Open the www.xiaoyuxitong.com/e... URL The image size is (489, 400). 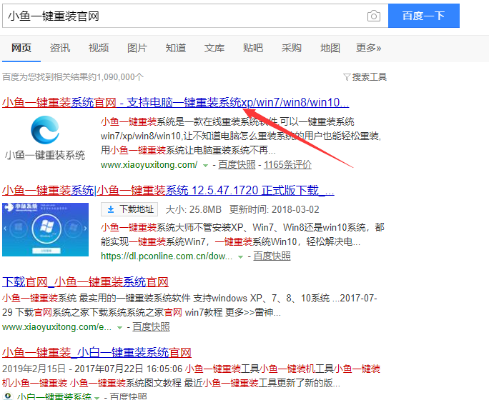pyautogui.click(x=56, y=327)
